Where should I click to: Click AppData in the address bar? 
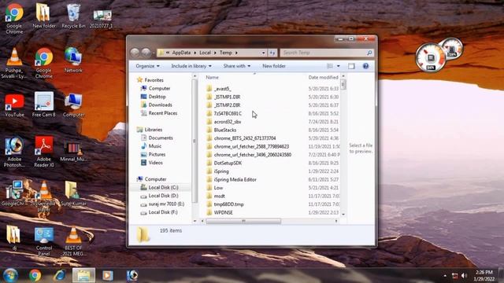pos(181,53)
